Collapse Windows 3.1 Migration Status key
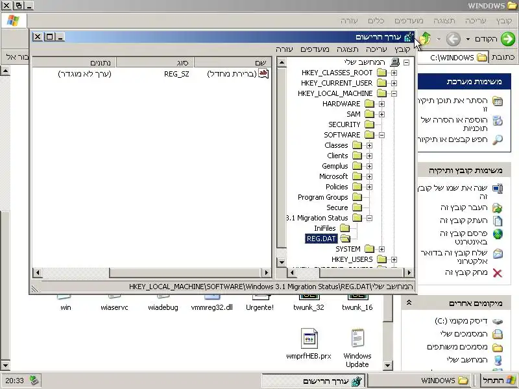The width and height of the screenshot is (519, 389). [369, 218]
